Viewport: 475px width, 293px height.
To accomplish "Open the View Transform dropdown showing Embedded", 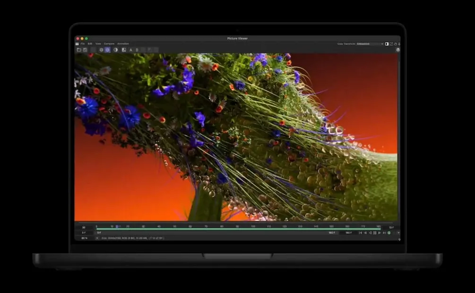I will tap(370, 44).
